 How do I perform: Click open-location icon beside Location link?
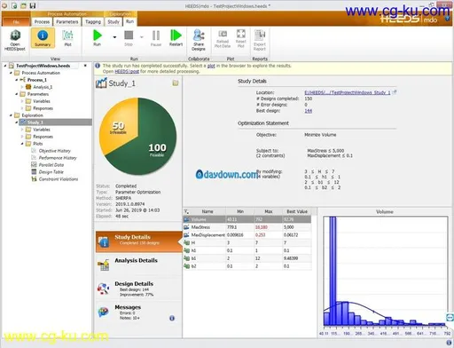click(x=394, y=92)
